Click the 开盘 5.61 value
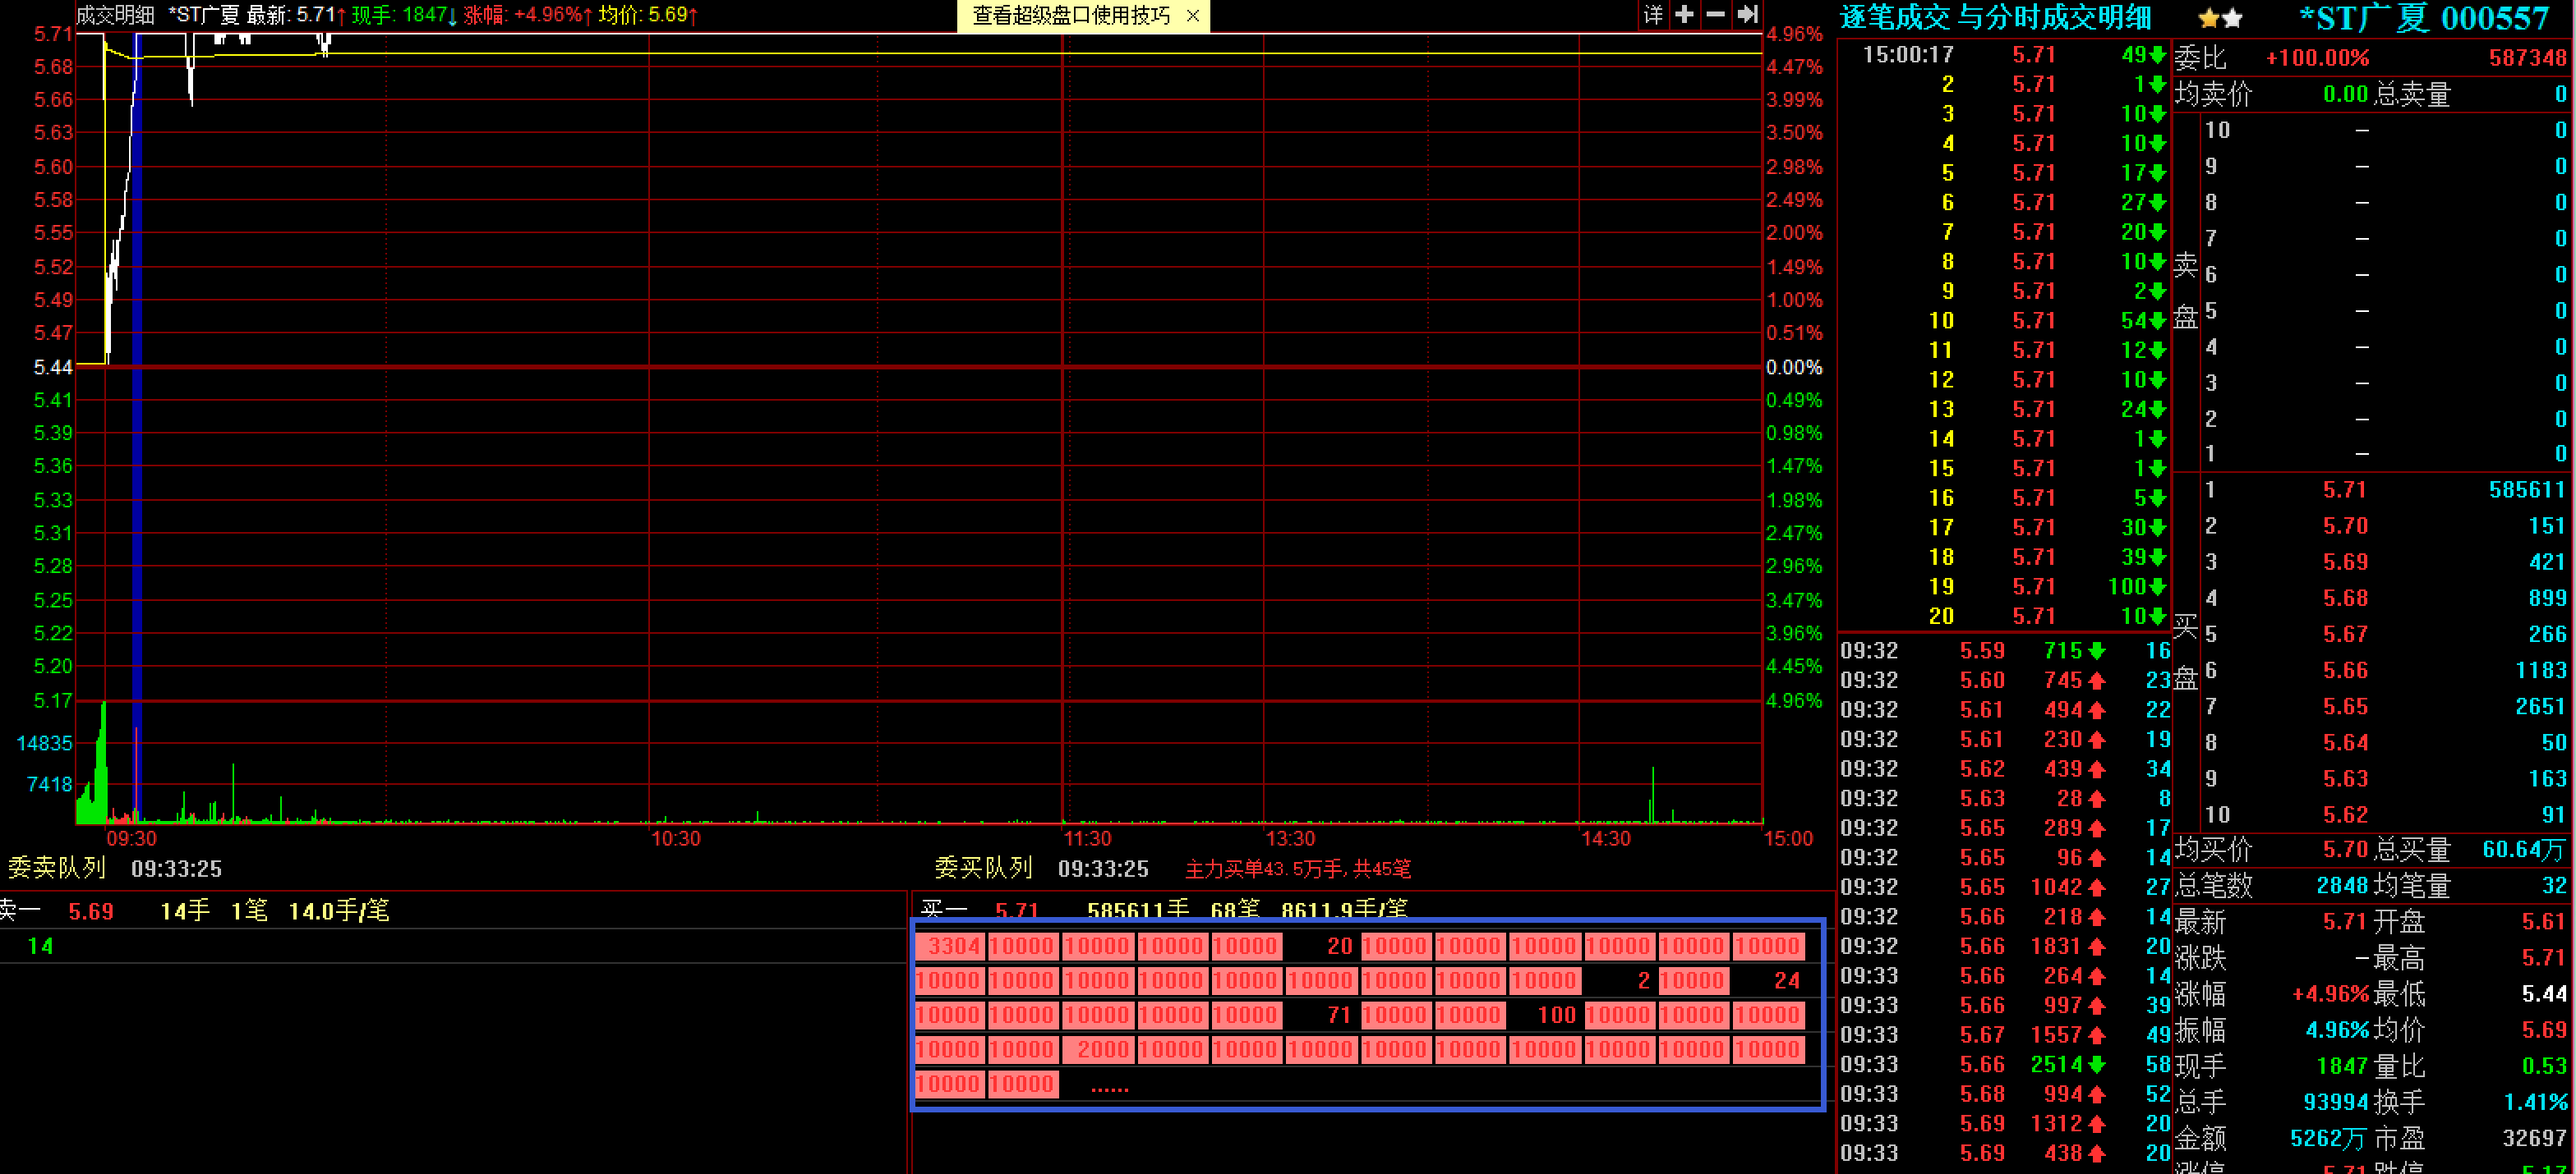2576x1174 pixels. [2543, 921]
